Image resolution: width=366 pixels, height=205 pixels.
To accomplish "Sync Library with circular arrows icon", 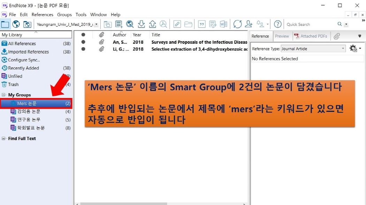I will [237, 24].
